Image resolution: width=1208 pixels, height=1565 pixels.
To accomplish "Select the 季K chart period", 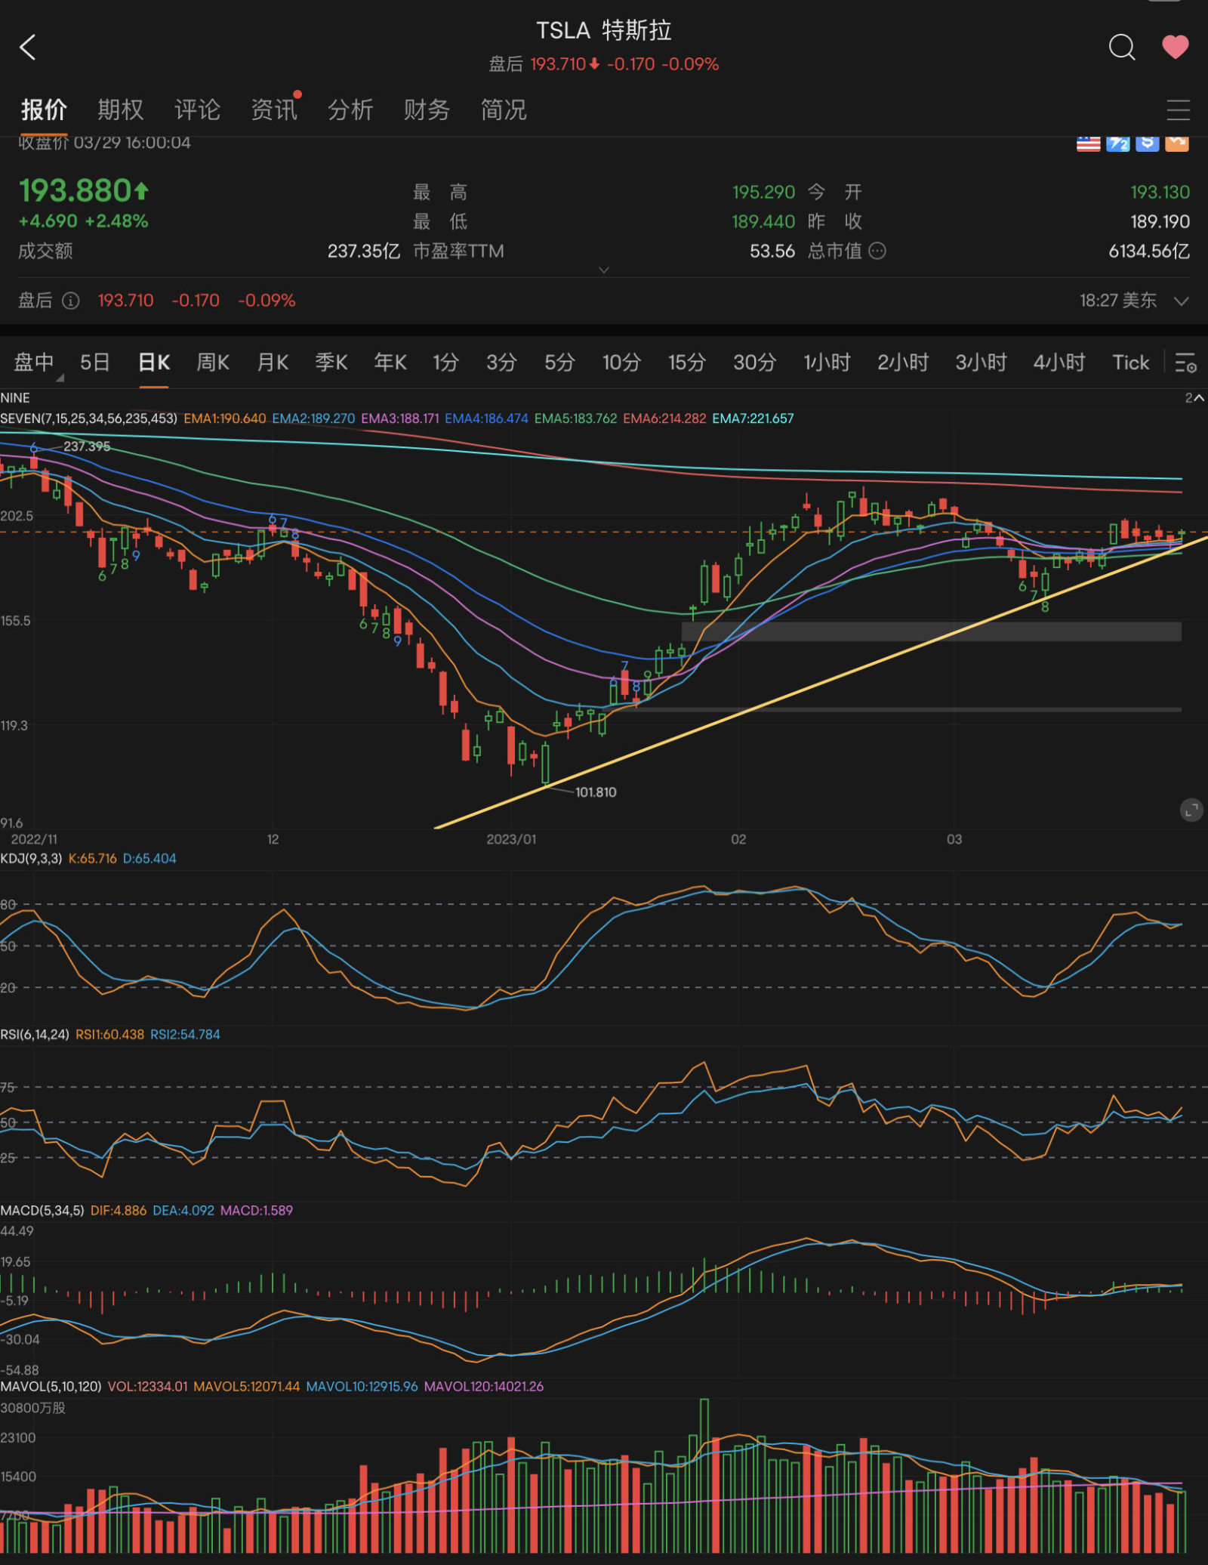I will point(331,363).
